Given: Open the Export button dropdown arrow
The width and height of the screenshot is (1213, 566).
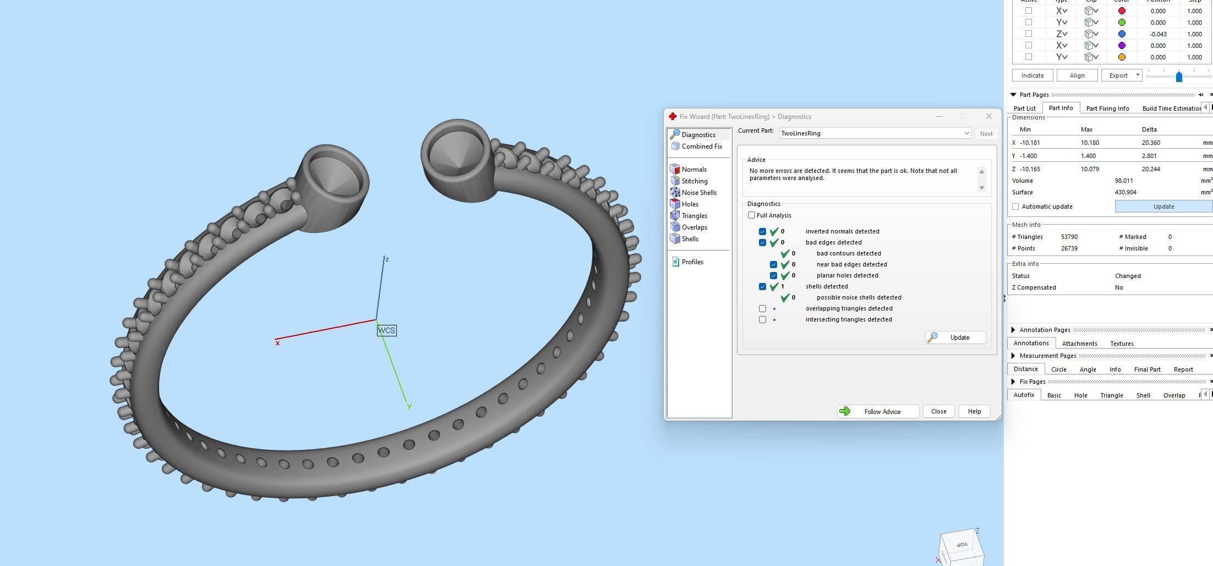Looking at the screenshot, I should click(1137, 75).
